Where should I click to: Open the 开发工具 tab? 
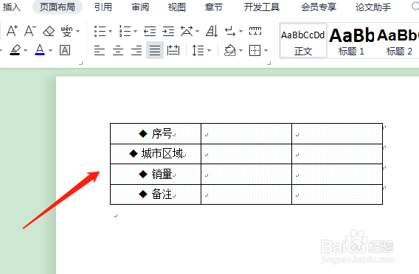coord(262,7)
